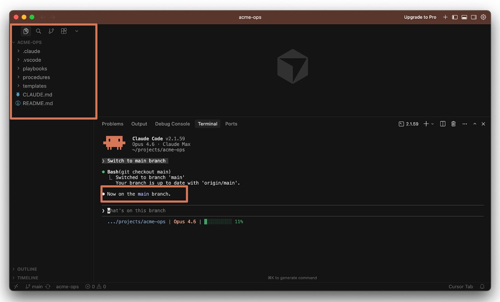
Task: Maximize the panel with the up chevron
Action: pyautogui.click(x=475, y=124)
